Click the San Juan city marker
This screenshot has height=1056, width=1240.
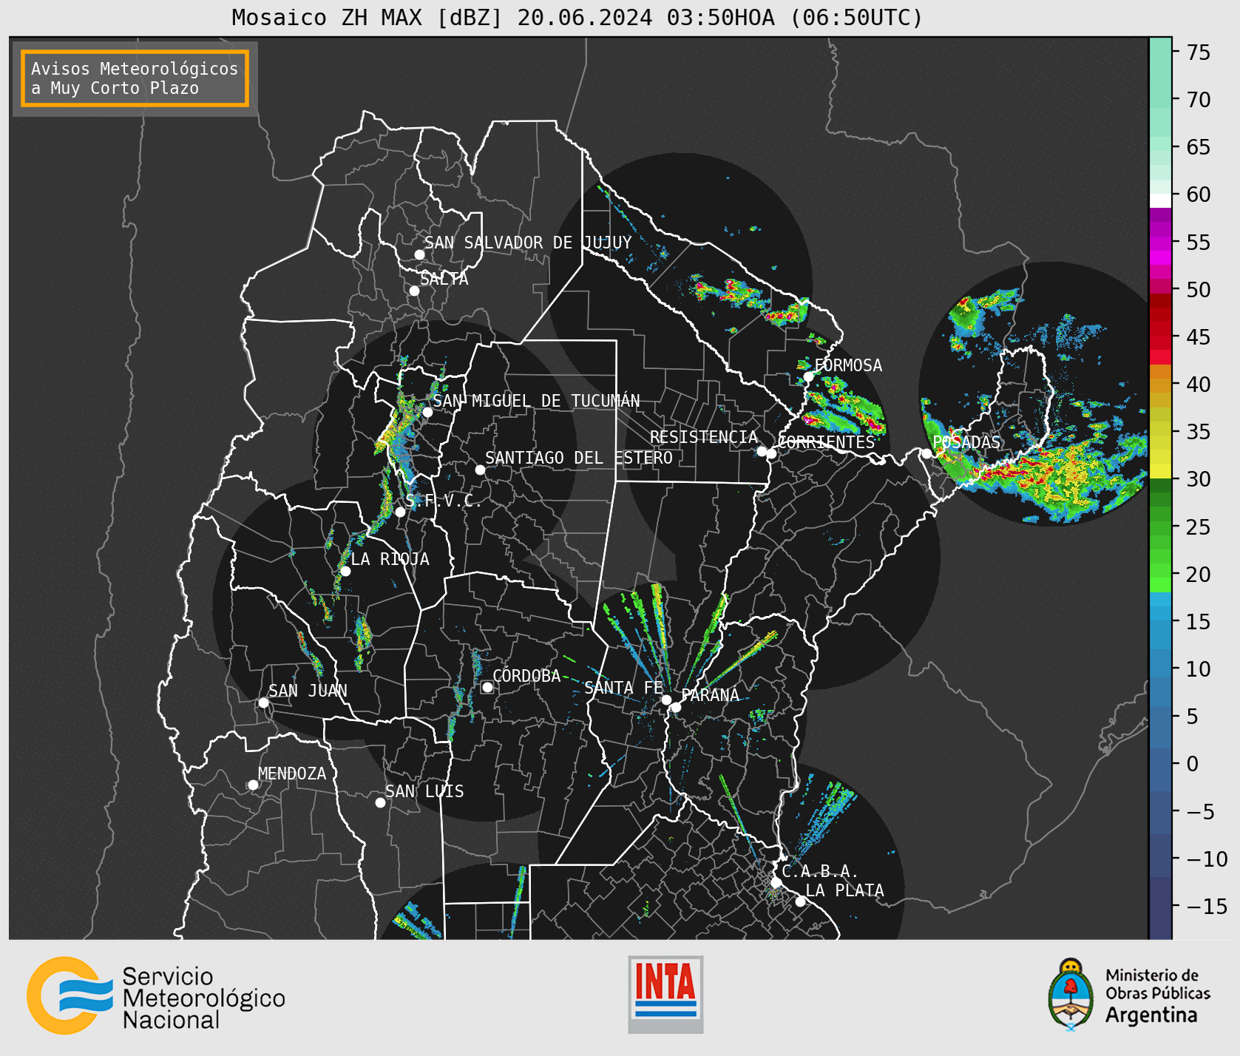click(263, 703)
